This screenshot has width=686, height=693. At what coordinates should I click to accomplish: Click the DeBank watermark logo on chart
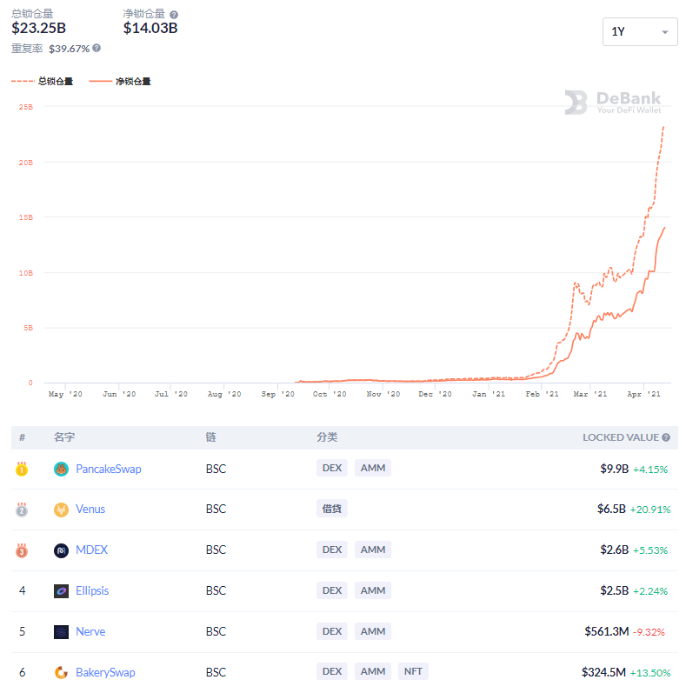[613, 103]
